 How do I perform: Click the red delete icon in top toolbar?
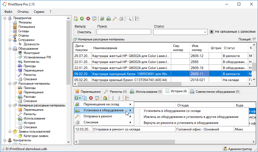click(x=88, y=19)
